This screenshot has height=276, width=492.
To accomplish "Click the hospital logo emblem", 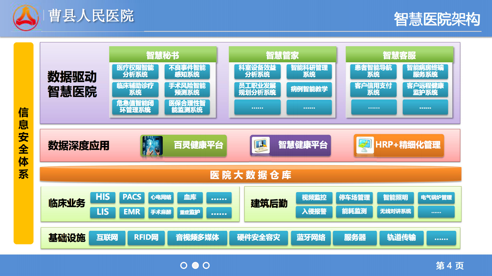I will click(26, 18).
